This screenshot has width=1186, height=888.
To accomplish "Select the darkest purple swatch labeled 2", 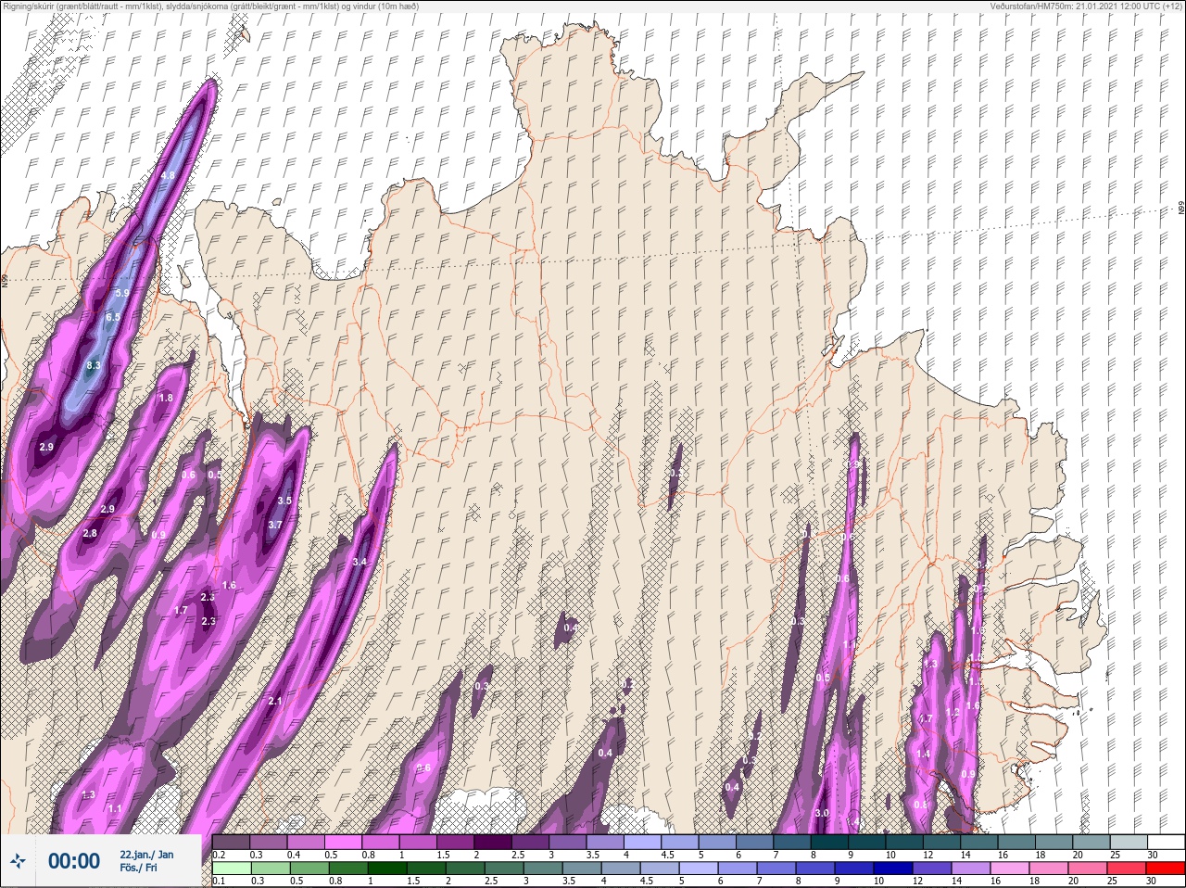I will pyautogui.click(x=493, y=842).
